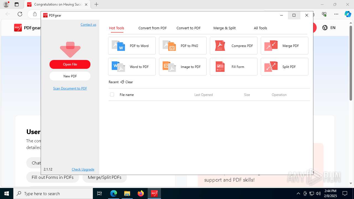
Task: Click the File name column header
Action: coord(127,95)
